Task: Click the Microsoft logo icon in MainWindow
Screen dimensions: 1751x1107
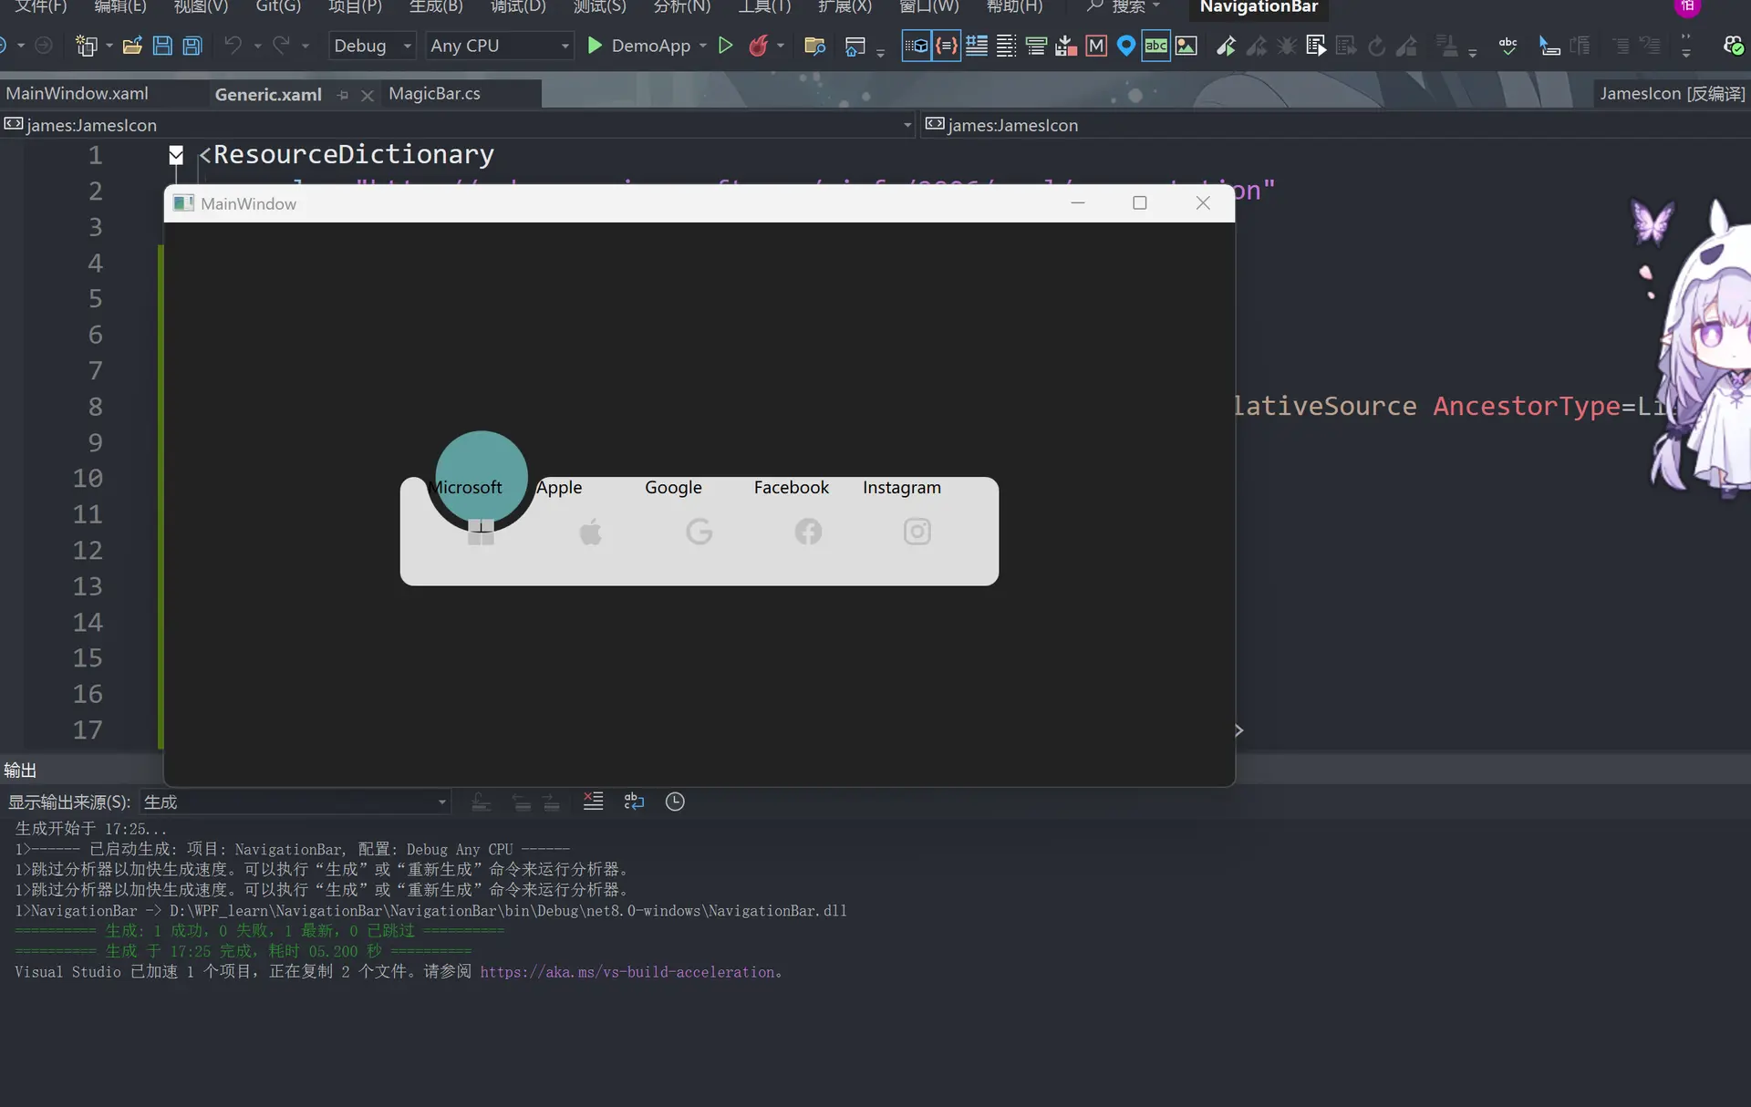Action: click(x=481, y=532)
